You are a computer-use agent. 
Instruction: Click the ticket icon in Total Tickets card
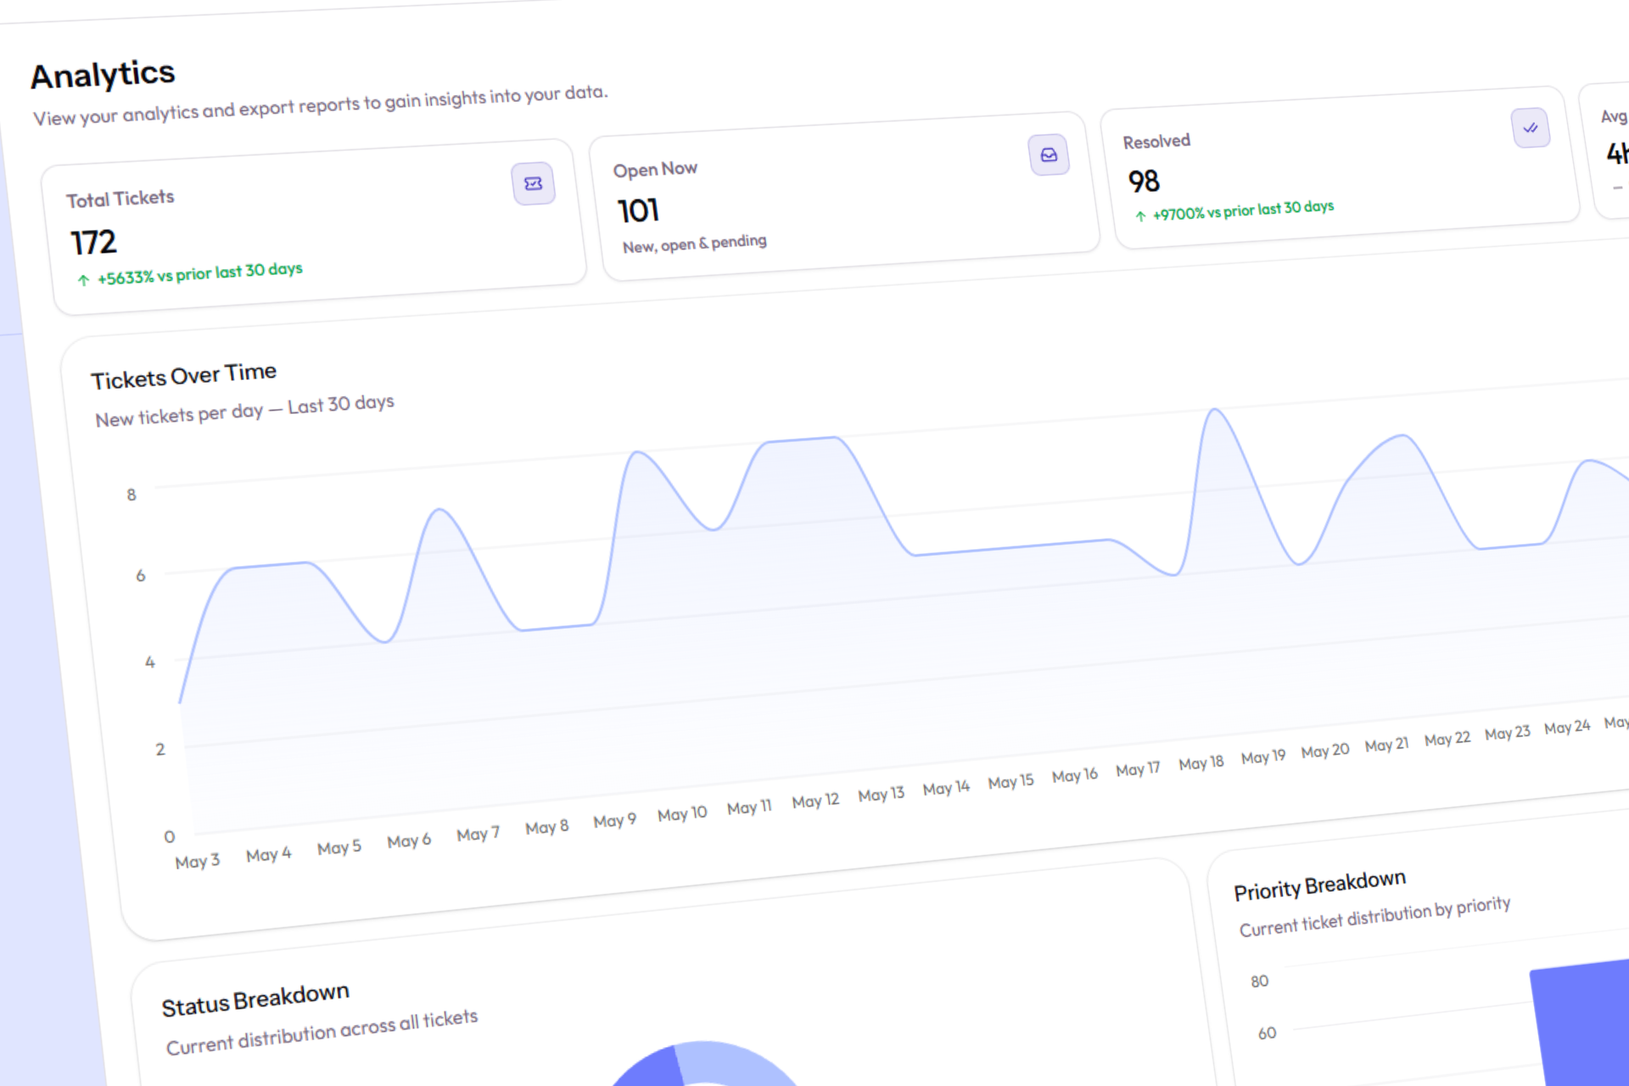(534, 183)
